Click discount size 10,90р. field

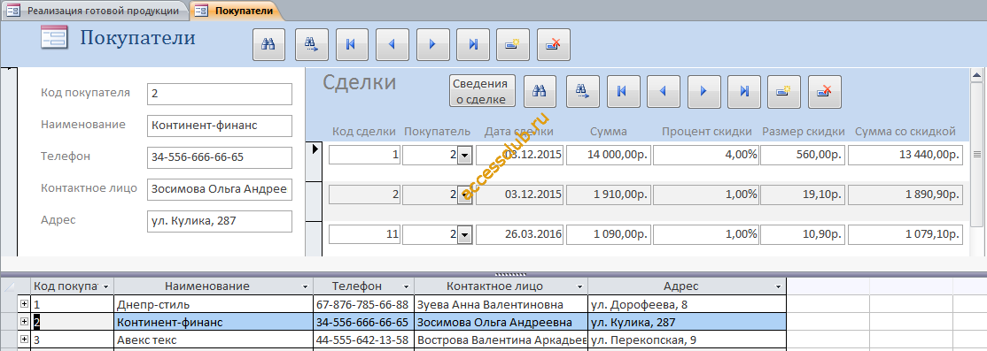804,235
